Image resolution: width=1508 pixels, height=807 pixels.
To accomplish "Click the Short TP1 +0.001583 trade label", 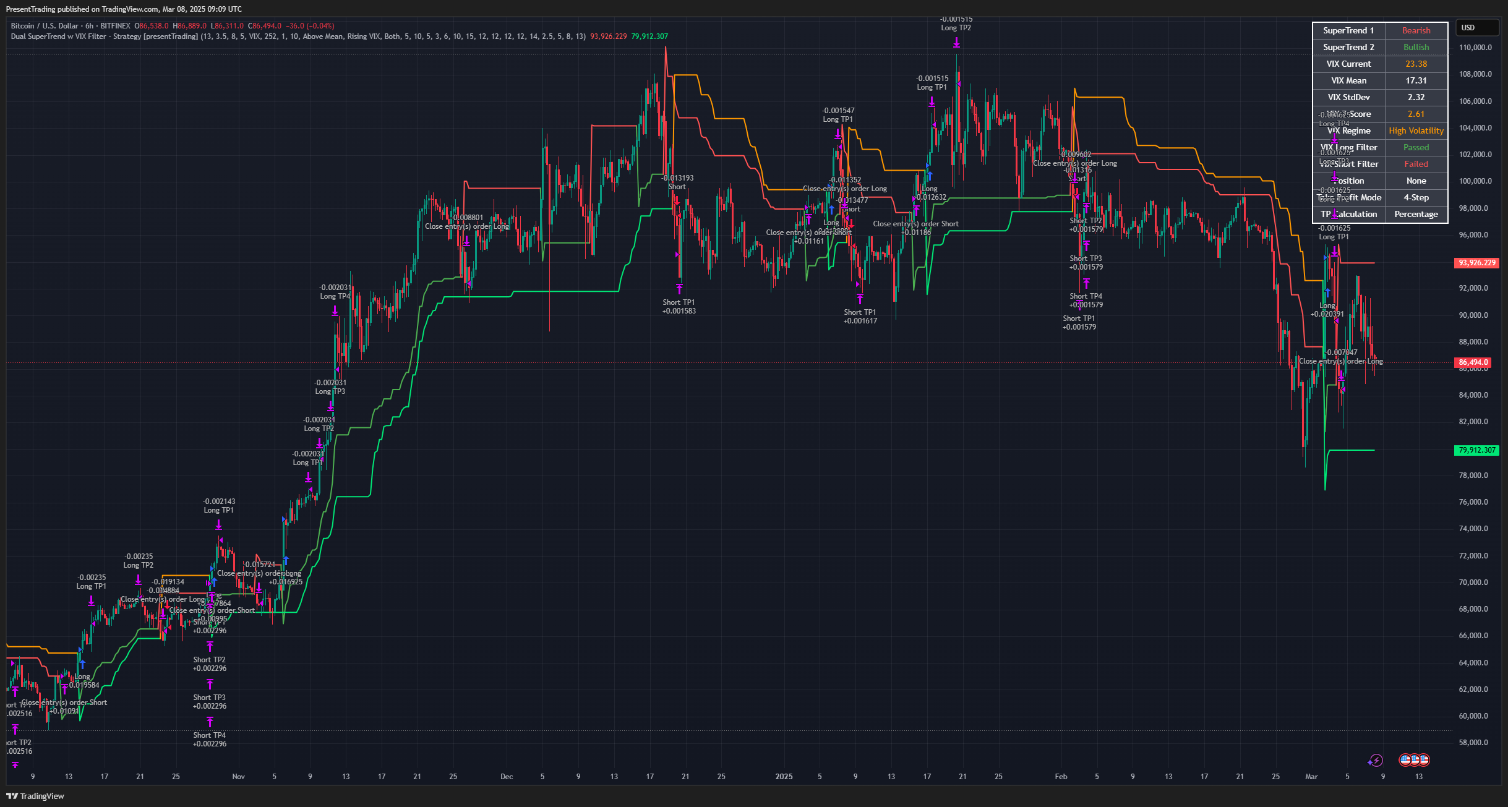I will (x=679, y=307).
